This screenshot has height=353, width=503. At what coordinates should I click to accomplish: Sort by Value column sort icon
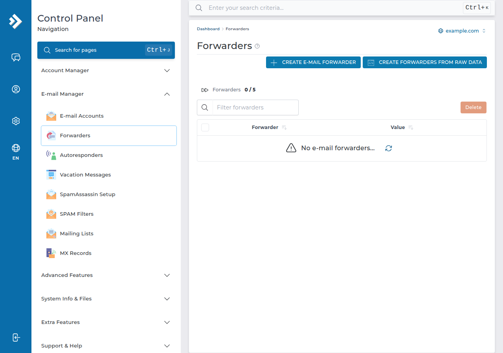[411, 127]
